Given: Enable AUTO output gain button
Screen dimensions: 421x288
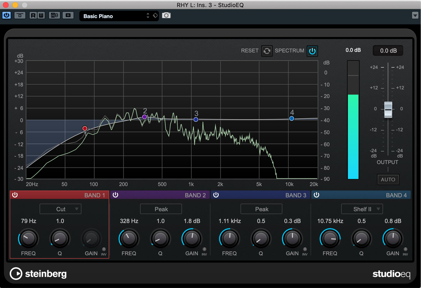Looking at the screenshot, I should (x=388, y=180).
